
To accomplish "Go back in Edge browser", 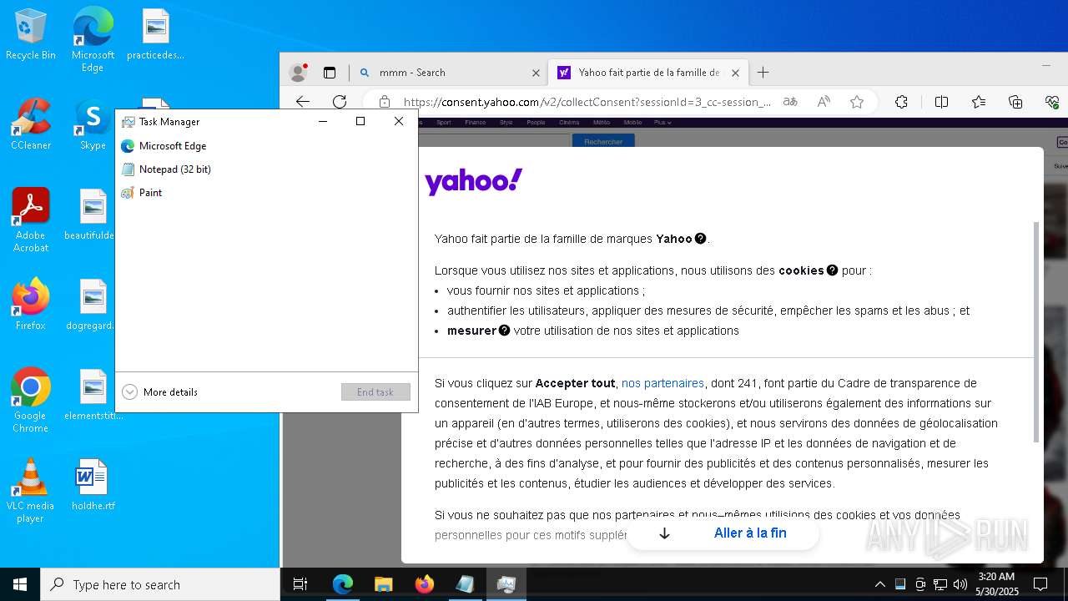I will (303, 102).
